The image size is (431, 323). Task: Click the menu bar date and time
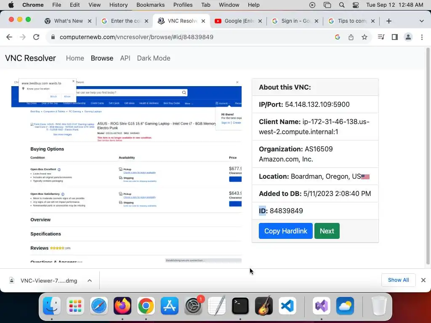(395, 5)
